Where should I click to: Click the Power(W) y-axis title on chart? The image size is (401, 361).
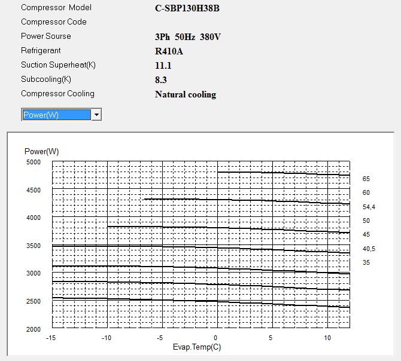(42, 151)
